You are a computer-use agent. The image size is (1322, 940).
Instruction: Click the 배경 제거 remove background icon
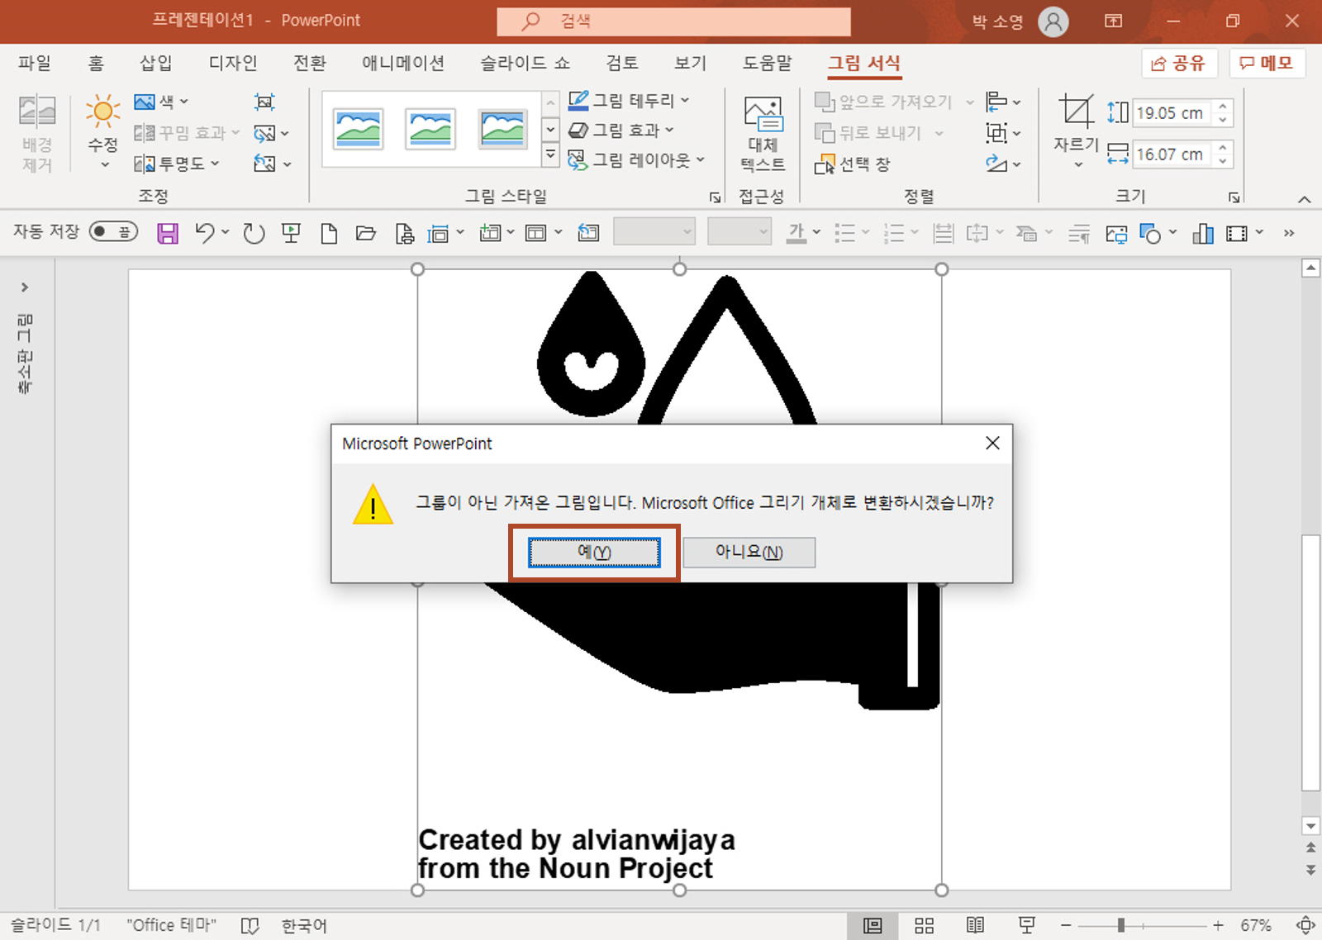[37, 133]
